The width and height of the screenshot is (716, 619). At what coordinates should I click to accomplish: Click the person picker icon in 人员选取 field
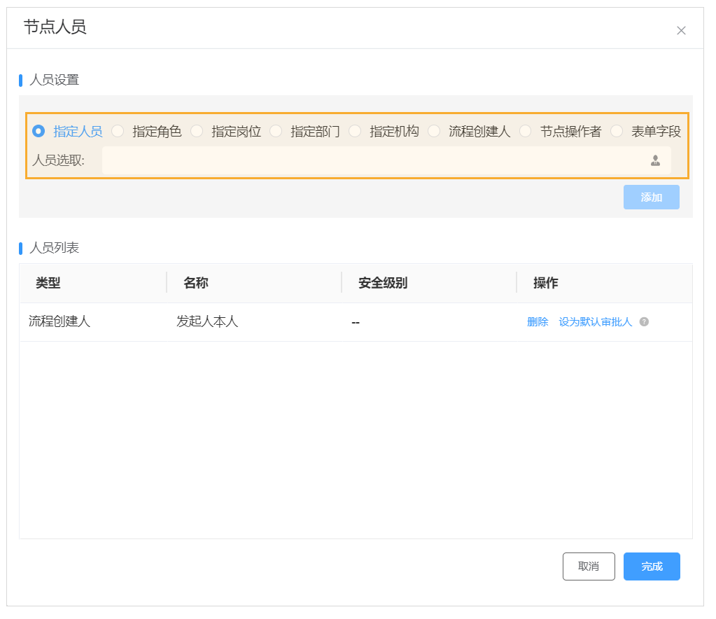point(654,160)
